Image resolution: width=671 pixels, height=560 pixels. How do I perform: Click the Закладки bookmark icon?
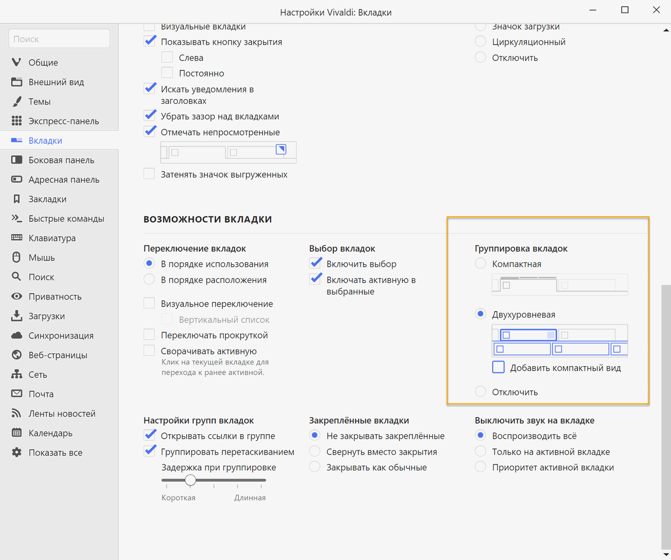pos(17,199)
